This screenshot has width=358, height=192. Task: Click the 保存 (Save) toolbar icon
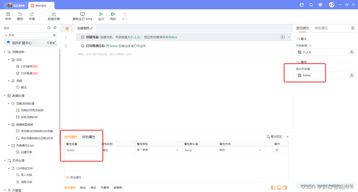coord(8,14)
